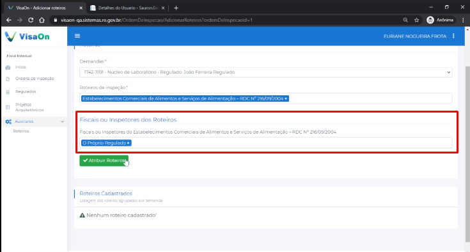
Task: Switch to the VisaOn - Adicionar roteiros tab
Action: click(x=44, y=8)
